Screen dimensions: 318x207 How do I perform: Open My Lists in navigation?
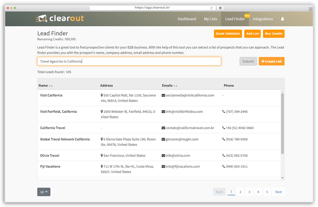click(211, 19)
